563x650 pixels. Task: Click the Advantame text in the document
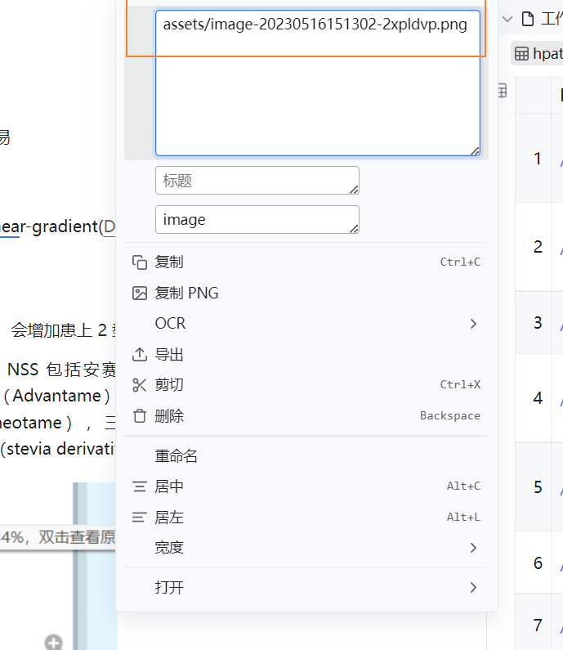pyautogui.click(x=56, y=396)
